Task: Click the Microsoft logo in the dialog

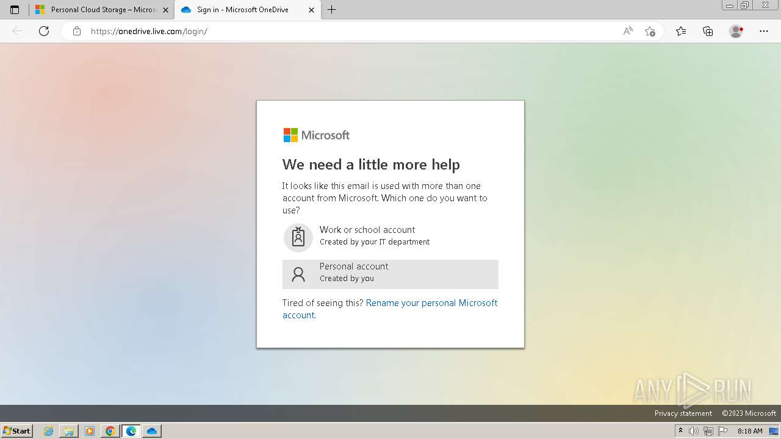Action: (316, 135)
